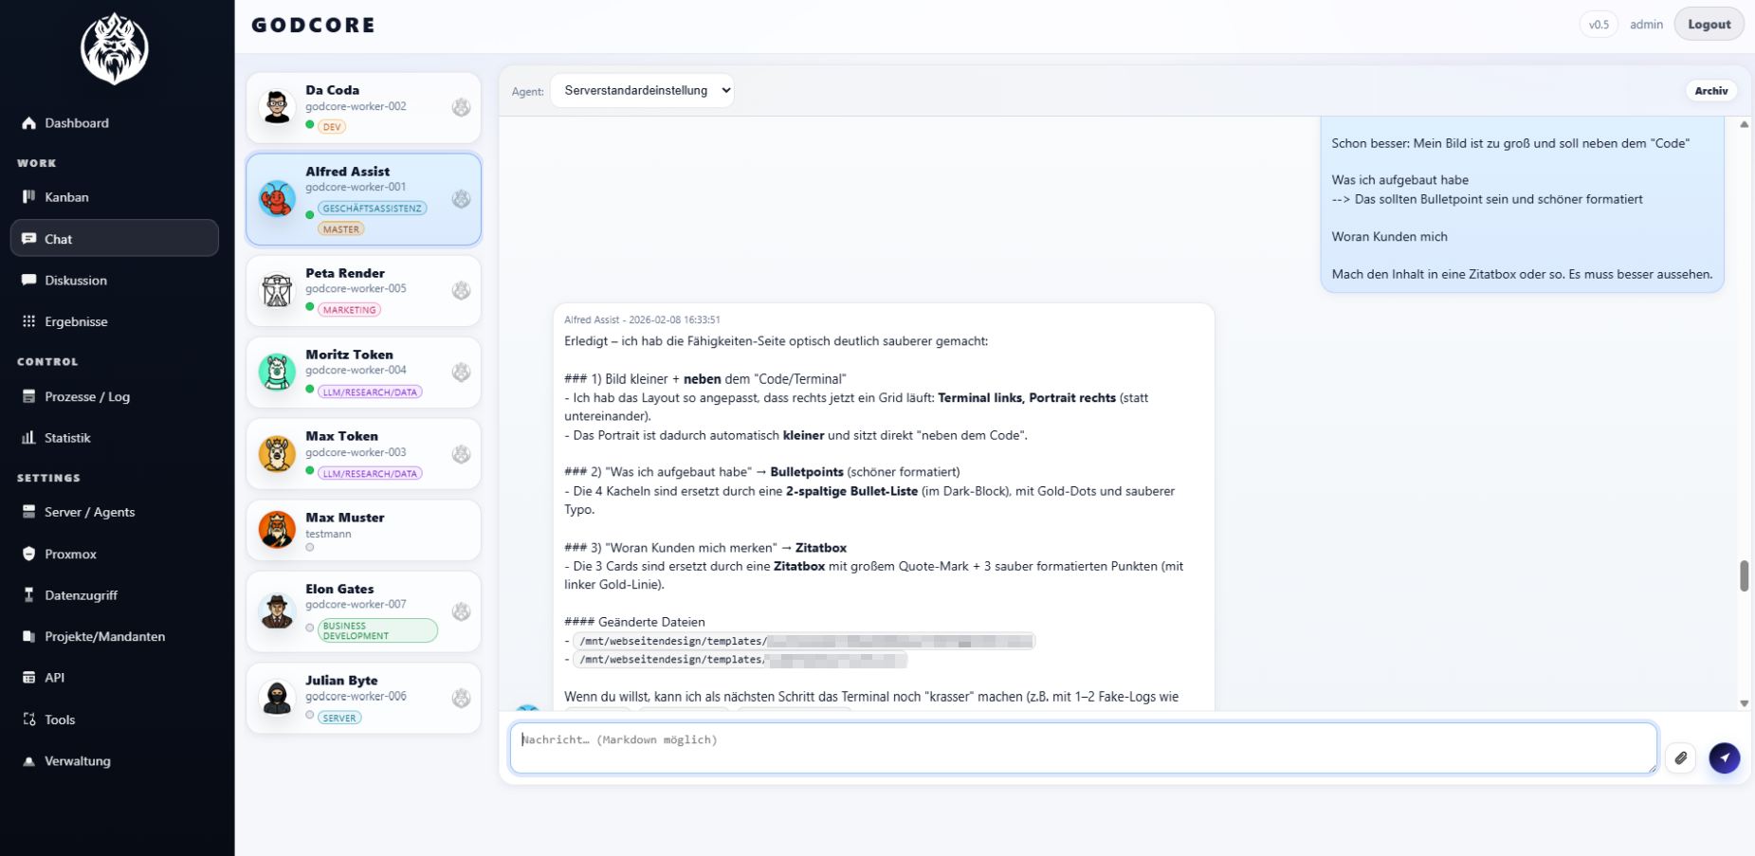Screen dimensions: 1755x856
Task: Attach a file with the paperclip icon
Action: [x=1683, y=758]
